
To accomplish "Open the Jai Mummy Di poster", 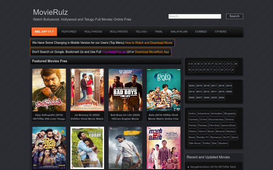I will click(87, 90).
